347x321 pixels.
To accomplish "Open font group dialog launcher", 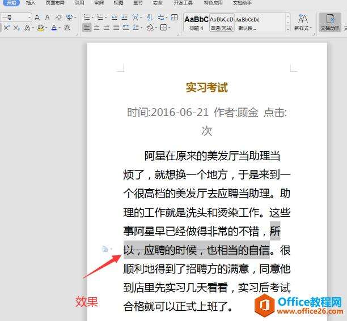I will 77,34.
